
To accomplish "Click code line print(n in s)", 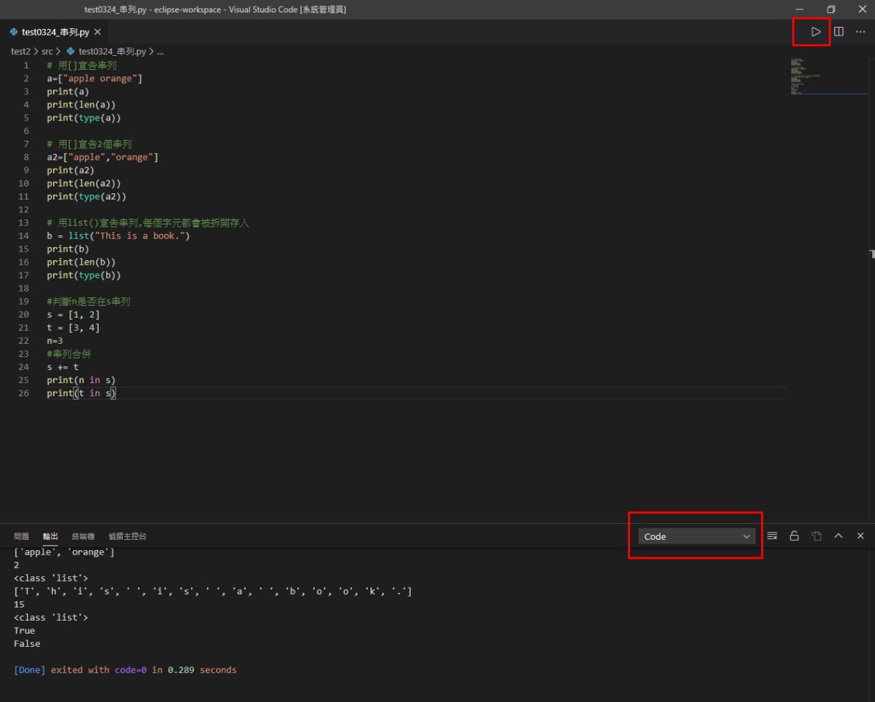I will pos(81,379).
